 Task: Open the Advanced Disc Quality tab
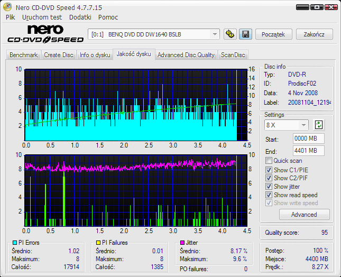click(186, 55)
